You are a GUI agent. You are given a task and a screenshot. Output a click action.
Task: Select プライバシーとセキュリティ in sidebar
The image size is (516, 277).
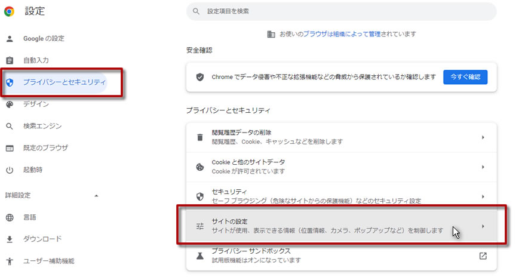54,82
